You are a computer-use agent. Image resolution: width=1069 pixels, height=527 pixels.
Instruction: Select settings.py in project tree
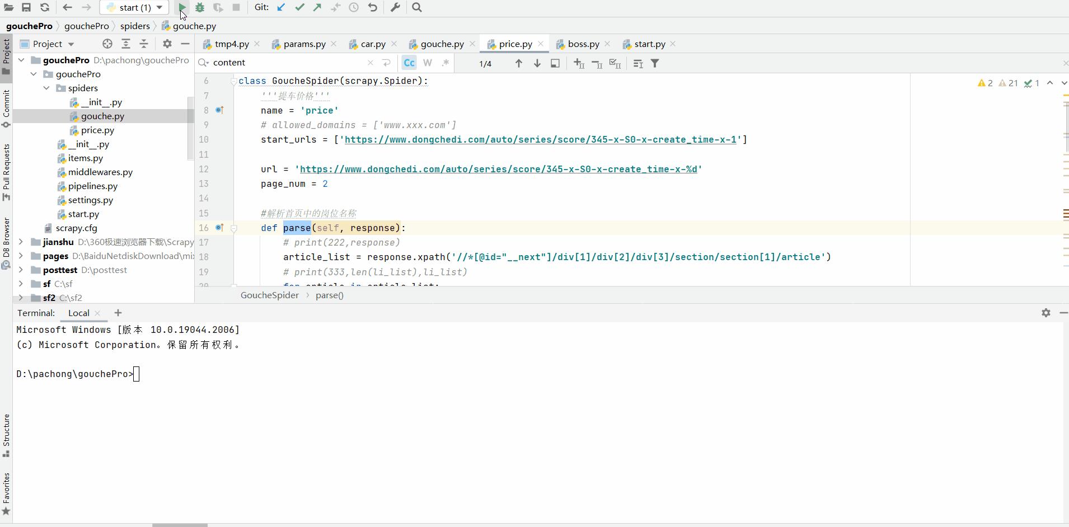point(90,200)
